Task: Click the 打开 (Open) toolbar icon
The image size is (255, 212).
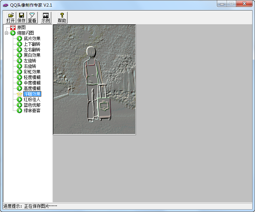Action: click(x=10, y=15)
